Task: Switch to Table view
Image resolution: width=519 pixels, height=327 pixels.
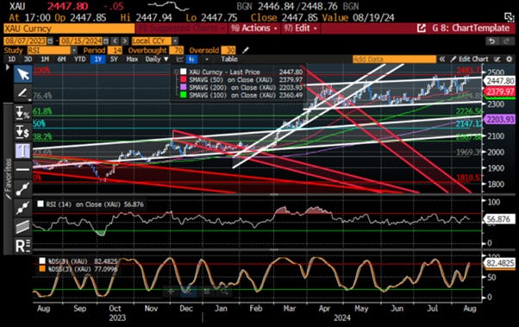Action: pyautogui.click(x=229, y=60)
